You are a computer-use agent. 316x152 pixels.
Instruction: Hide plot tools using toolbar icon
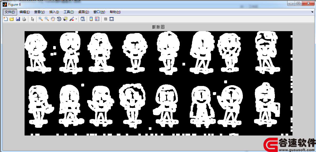106,19
